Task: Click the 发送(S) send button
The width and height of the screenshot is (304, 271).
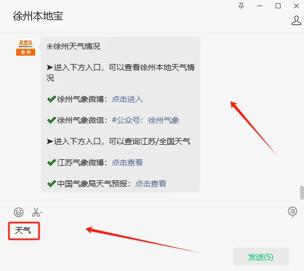Action: (260, 257)
